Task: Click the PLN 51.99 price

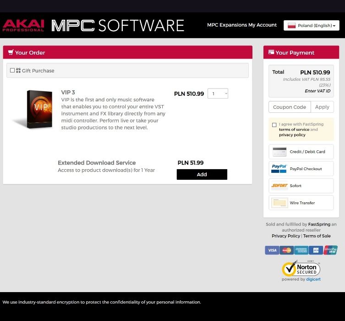Action: tap(191, 163)
